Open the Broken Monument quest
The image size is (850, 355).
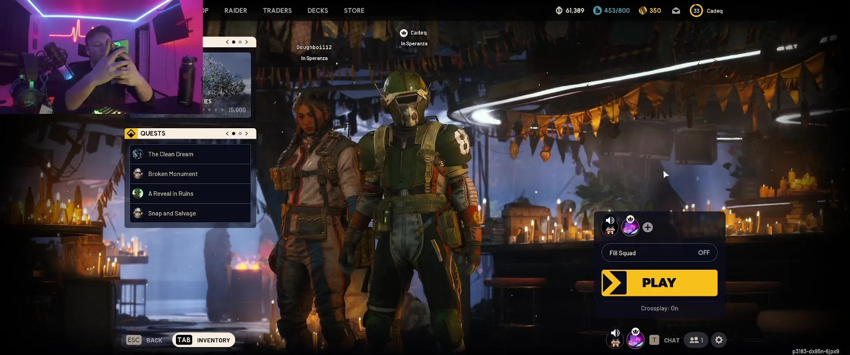tap(190, 174)
